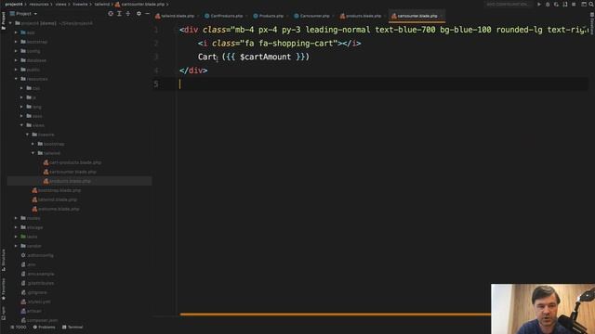This screenshot has height=334, width=595.
Task: Collapse the resources folder arrow
Action: 16,79
